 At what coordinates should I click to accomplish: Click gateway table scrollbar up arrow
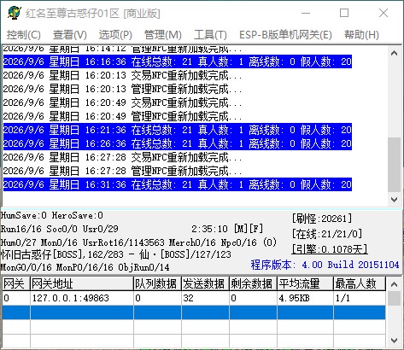(x=394, y=284)
